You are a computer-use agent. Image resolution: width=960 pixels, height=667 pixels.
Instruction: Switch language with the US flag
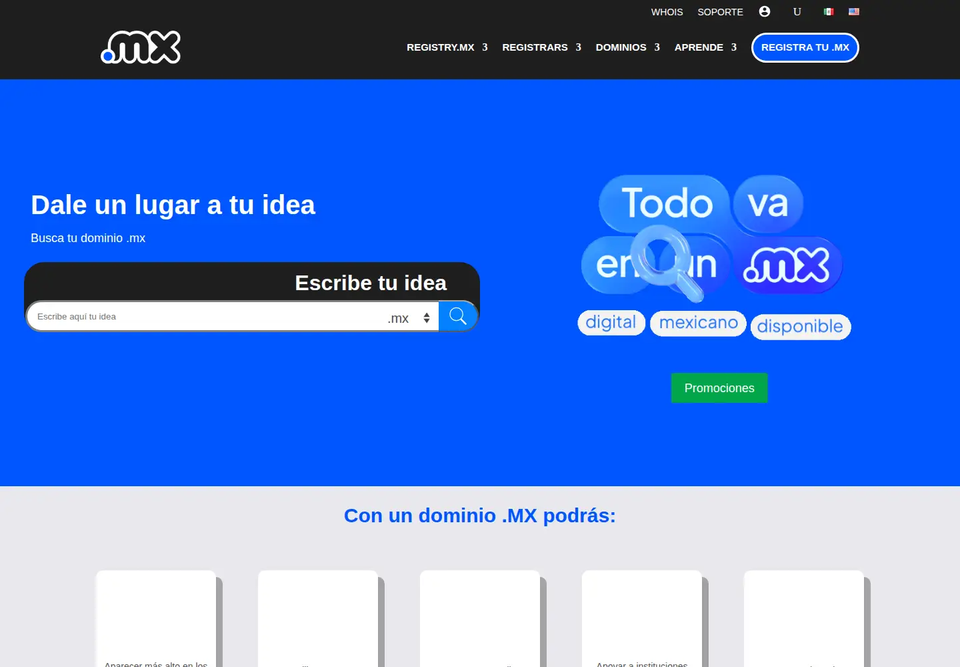point(854,11)
